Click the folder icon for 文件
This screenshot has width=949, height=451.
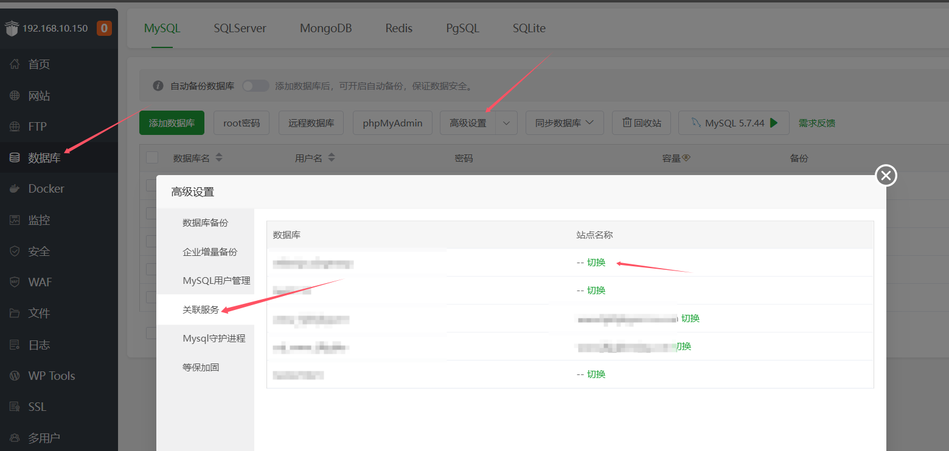click(15, 313)
